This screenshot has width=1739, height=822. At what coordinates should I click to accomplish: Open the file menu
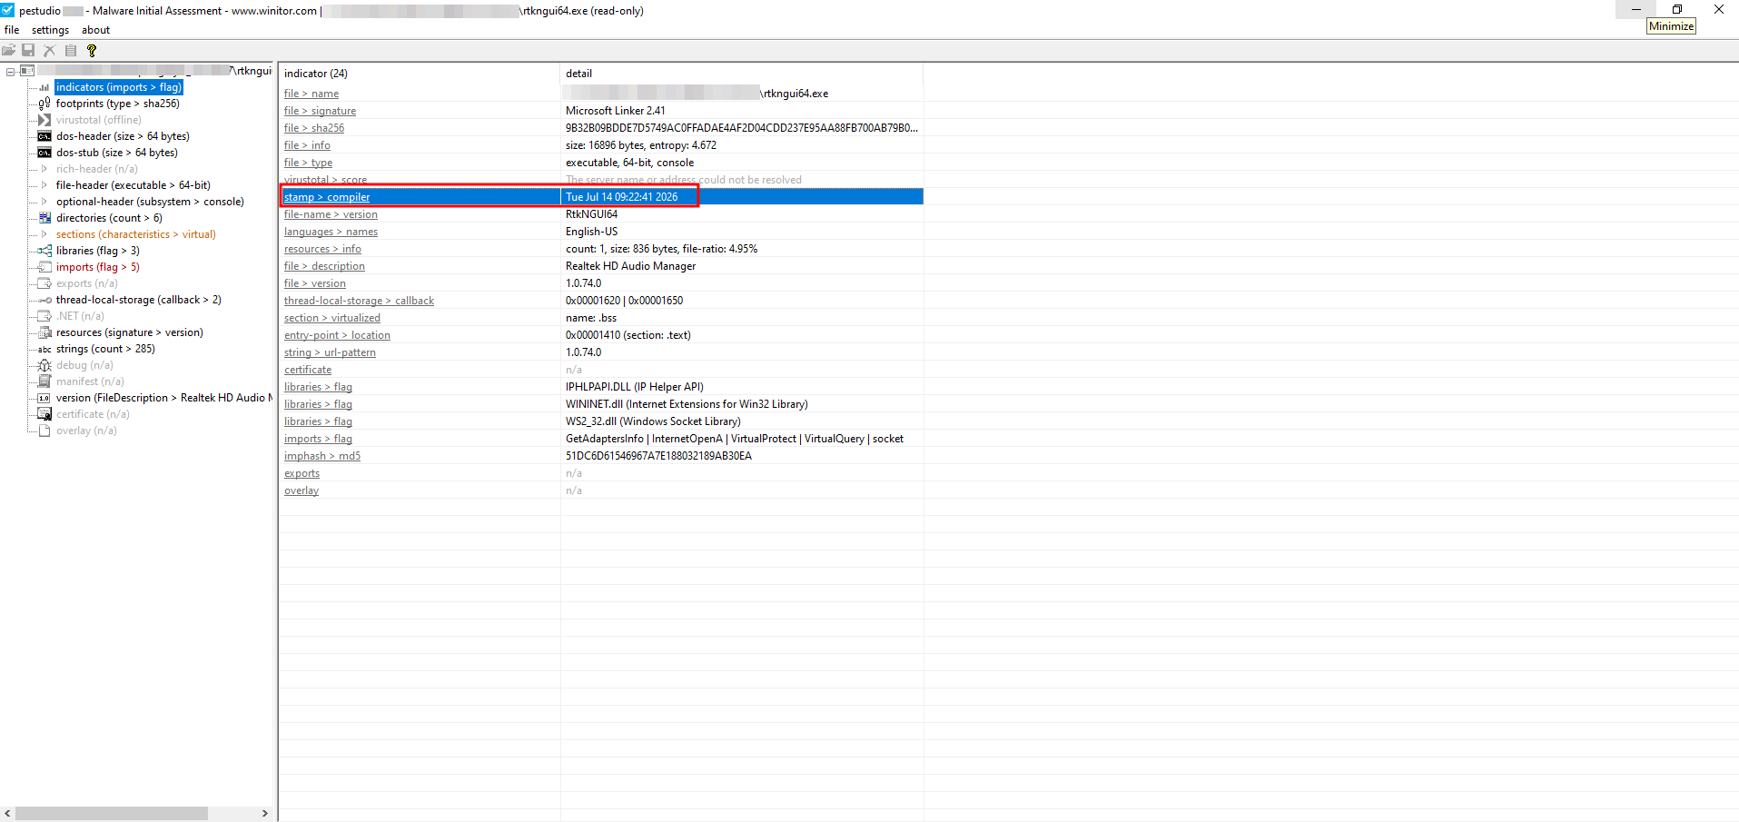pos(12,30)
